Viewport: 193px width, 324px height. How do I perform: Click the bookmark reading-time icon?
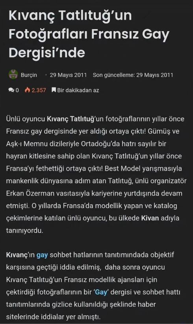tap(54, 90)
